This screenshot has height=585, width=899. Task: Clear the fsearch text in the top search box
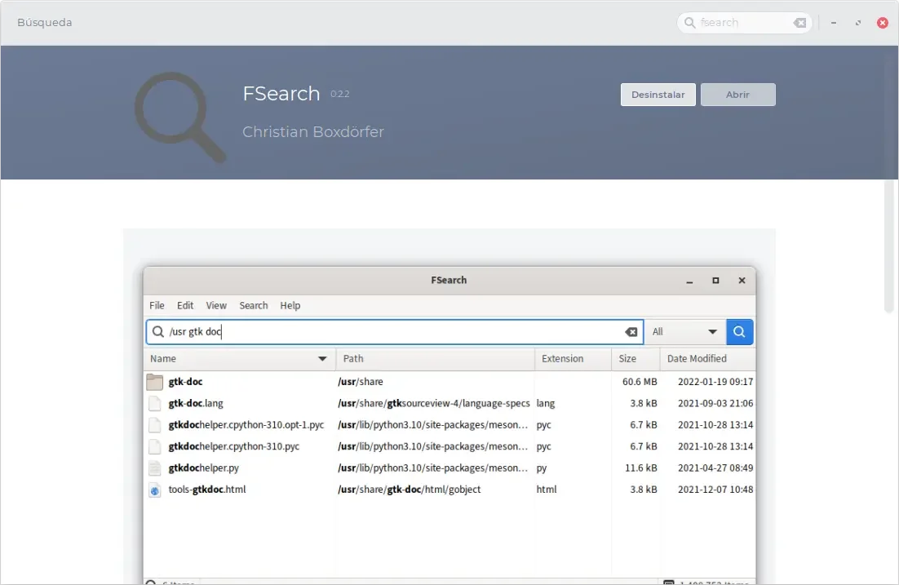coord(799,22)
